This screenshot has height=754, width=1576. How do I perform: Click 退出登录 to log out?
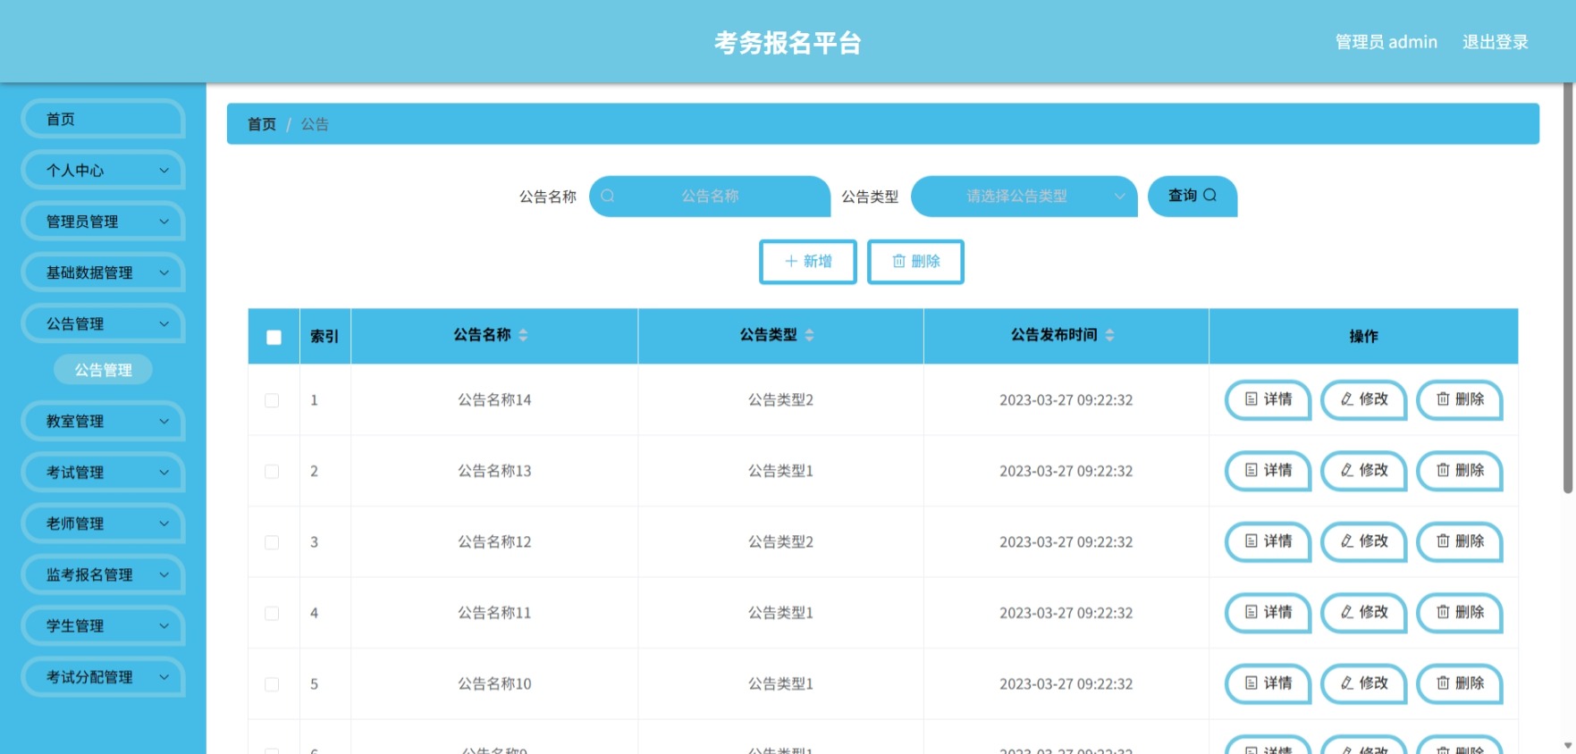point(1496,42)
